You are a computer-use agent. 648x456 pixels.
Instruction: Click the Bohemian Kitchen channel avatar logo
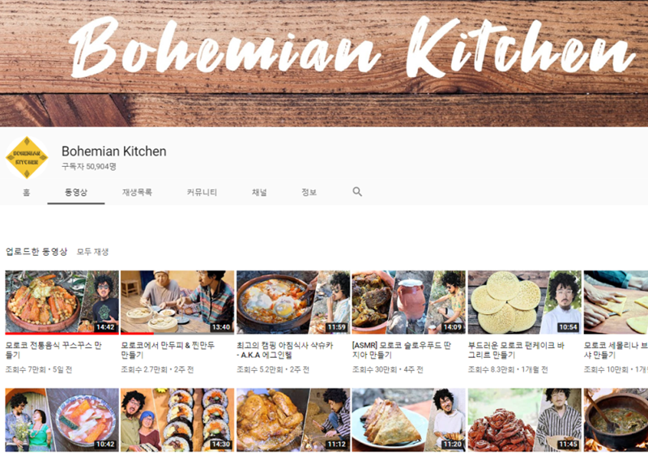27,157
